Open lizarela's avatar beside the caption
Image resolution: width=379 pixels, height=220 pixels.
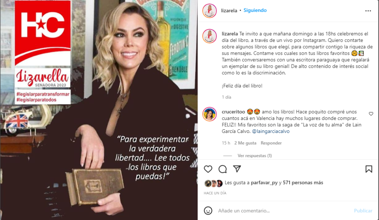209,36
